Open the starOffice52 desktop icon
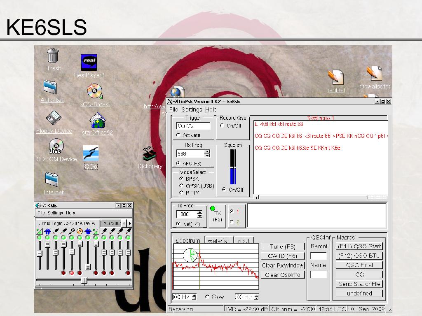Image resolution: width=422 pixels, height=316 pixels. (97, 120)
